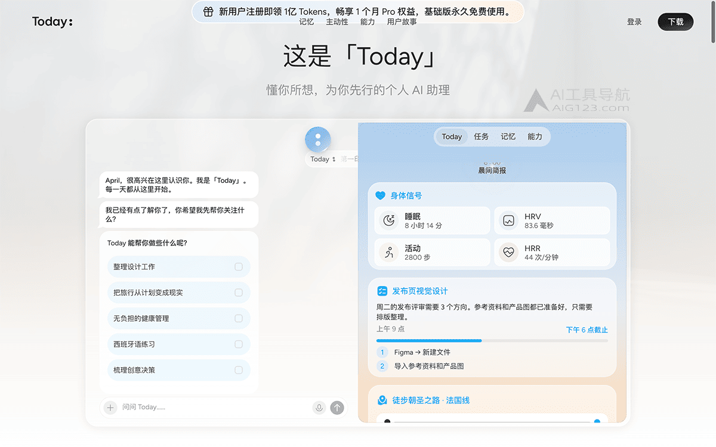Click the 活动 2800 步 card
The image size is (716, 447).
click(433, 252)
